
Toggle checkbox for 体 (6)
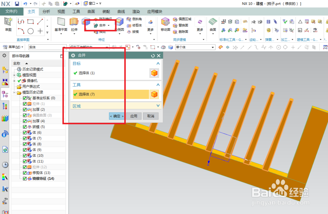click(25, 132)
